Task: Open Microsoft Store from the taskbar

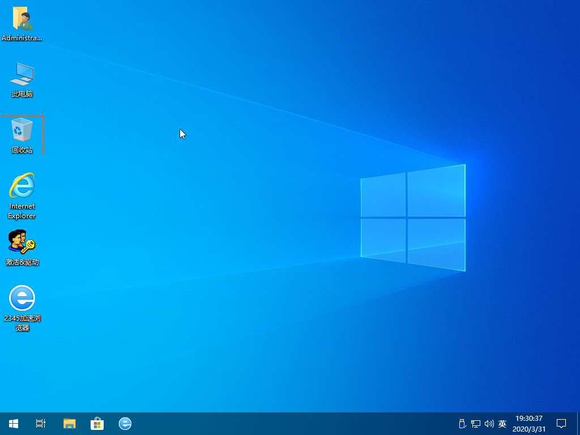Action: [x=97, y=424]
